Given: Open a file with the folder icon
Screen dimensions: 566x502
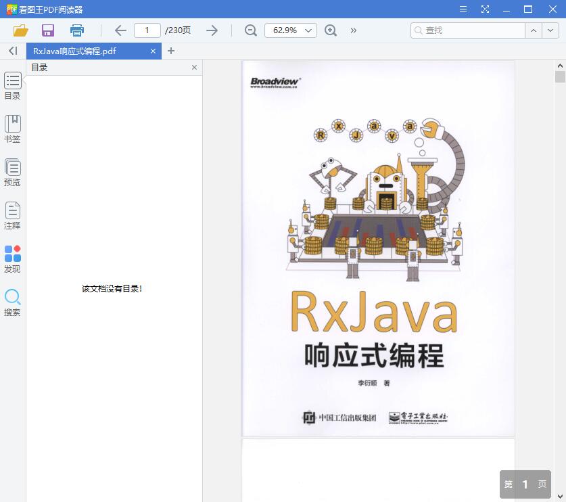Looking at the screenshot, I should point(20,30).
